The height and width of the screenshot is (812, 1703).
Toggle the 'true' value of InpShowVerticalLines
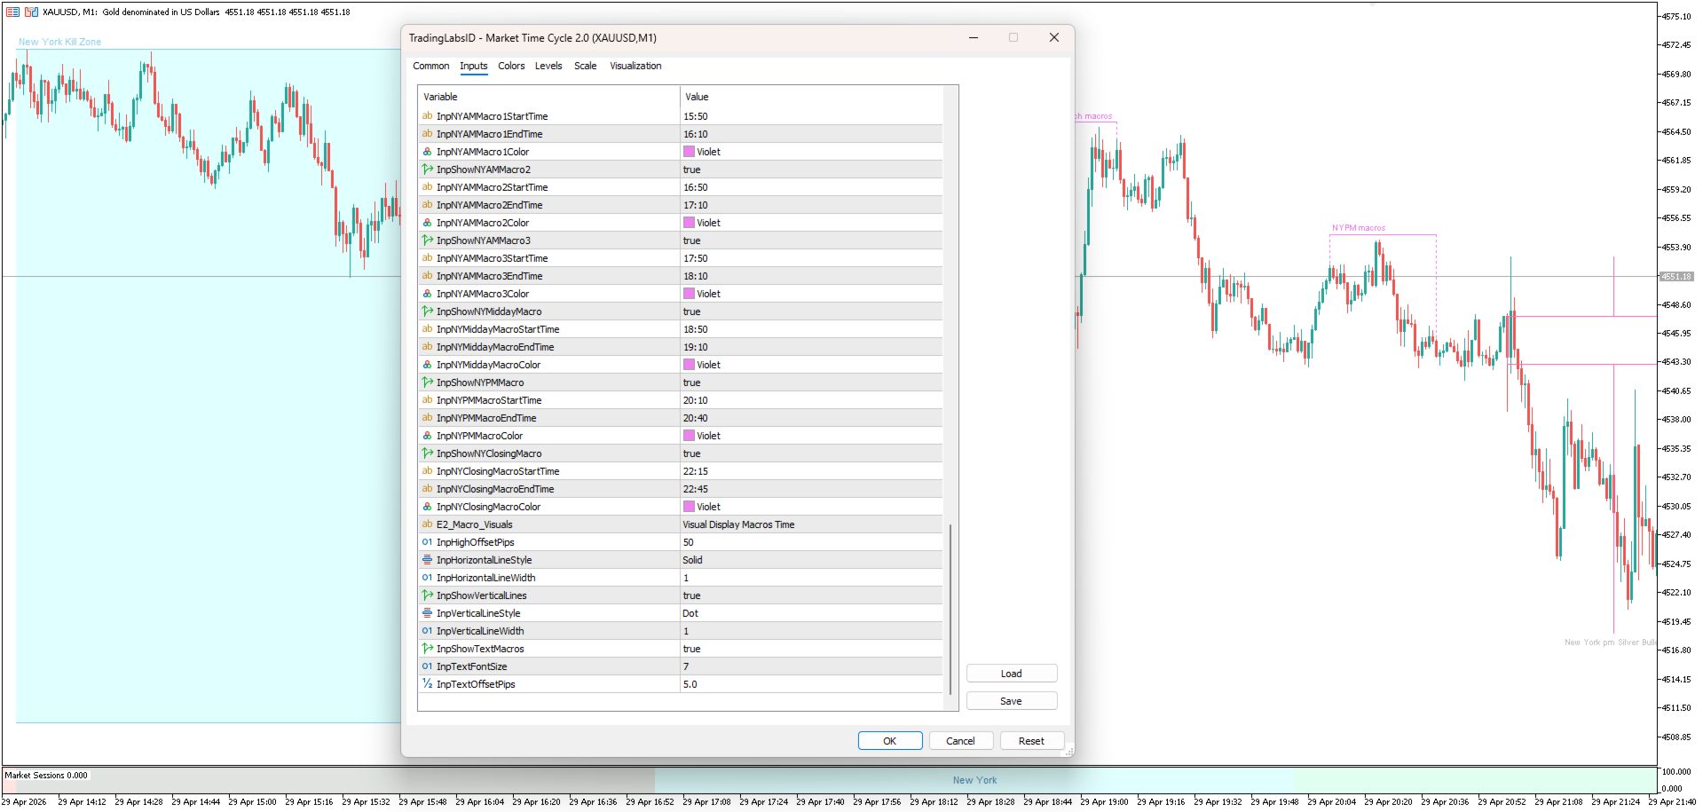pyautogui.click(x=691, y=595)
